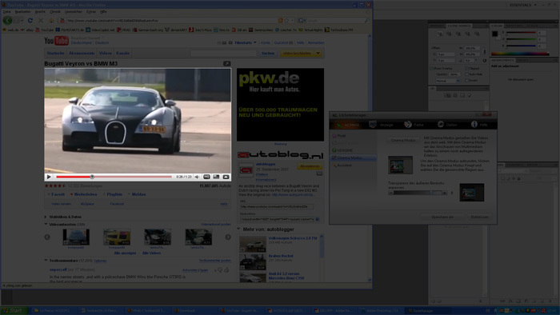Click the Firefox stop loading icon
560x315 pixels.
(40, 21)
